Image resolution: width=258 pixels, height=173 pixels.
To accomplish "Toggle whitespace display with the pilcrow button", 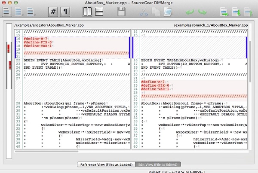I will (66, 12).
